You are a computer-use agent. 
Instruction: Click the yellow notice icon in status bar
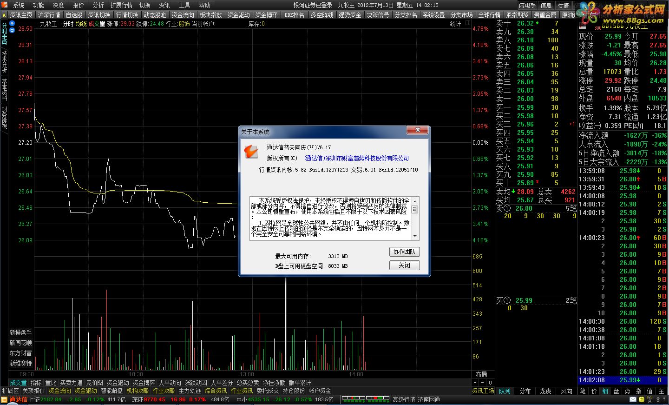[642, 399]
